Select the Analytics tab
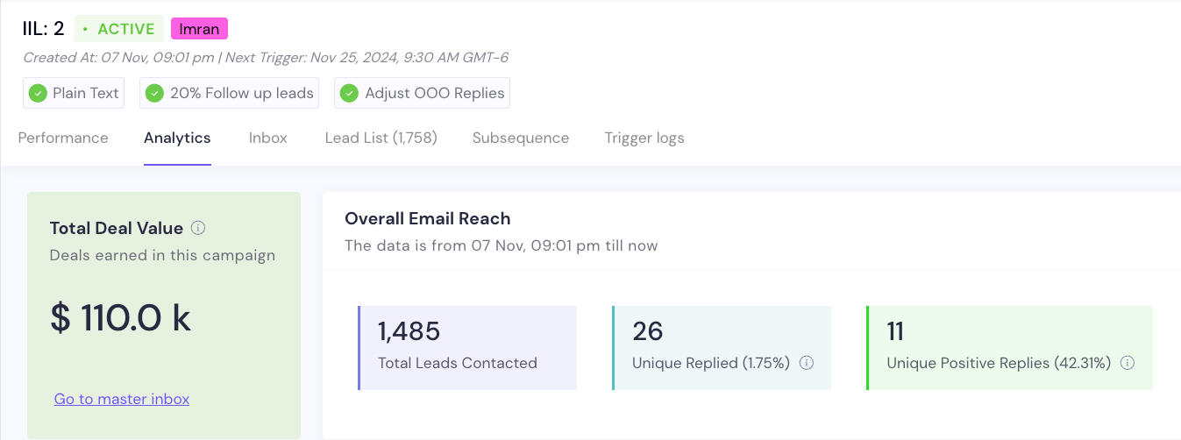Screen dimensions: 1181x440 [x=177, y=138]
